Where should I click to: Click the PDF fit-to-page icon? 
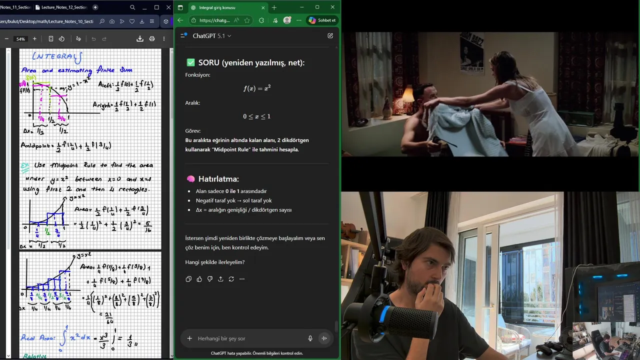(x=51, y=38)
